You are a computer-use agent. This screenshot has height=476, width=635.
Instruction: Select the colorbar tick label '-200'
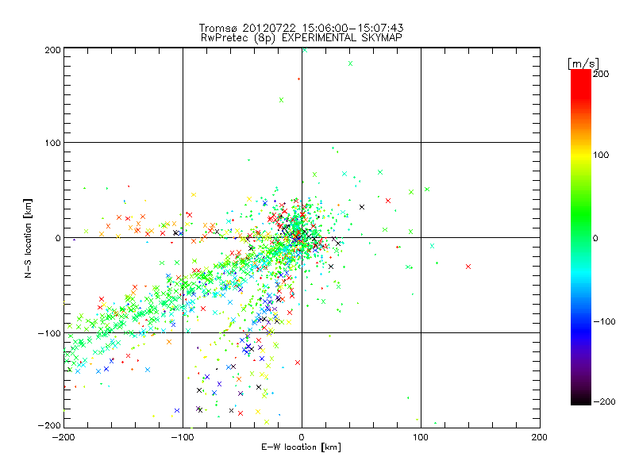604,401
